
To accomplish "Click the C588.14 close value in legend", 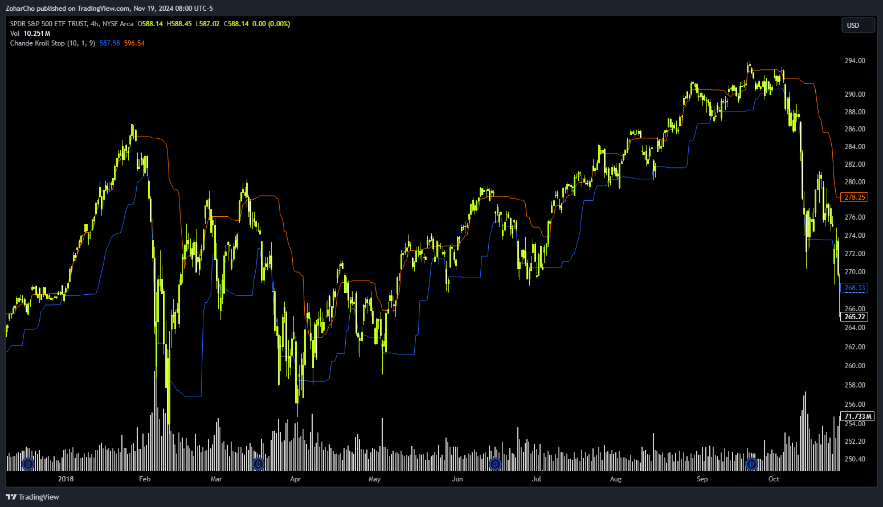I will point(236,24).
